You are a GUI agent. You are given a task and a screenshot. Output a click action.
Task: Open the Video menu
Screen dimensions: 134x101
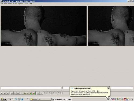[10, 4]
